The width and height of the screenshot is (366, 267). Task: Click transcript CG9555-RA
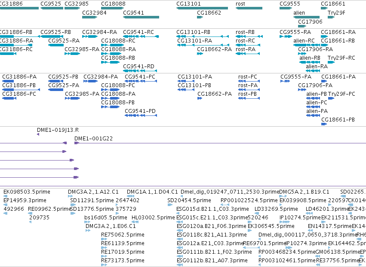click(286, 36)
